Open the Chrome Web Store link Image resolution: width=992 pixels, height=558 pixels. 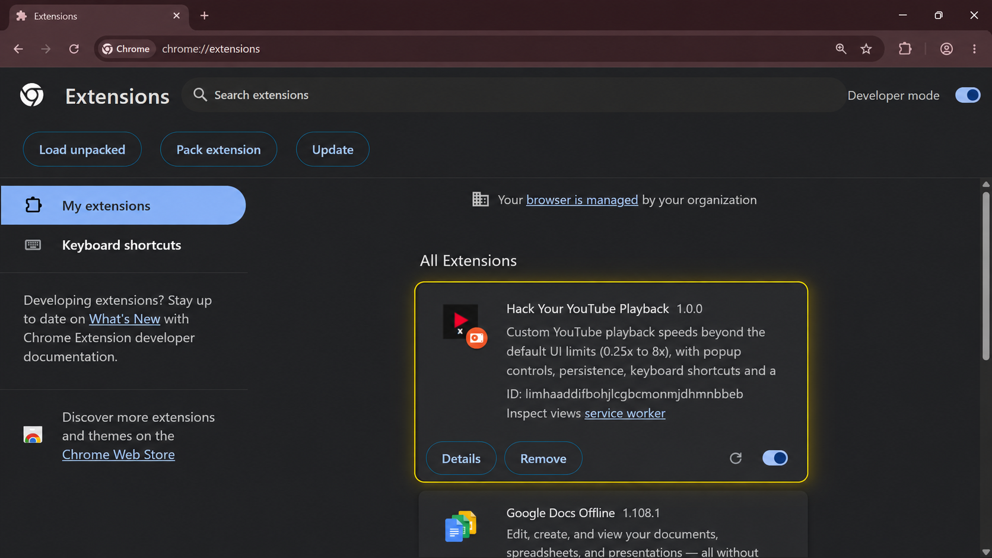[x=119, y=455]
